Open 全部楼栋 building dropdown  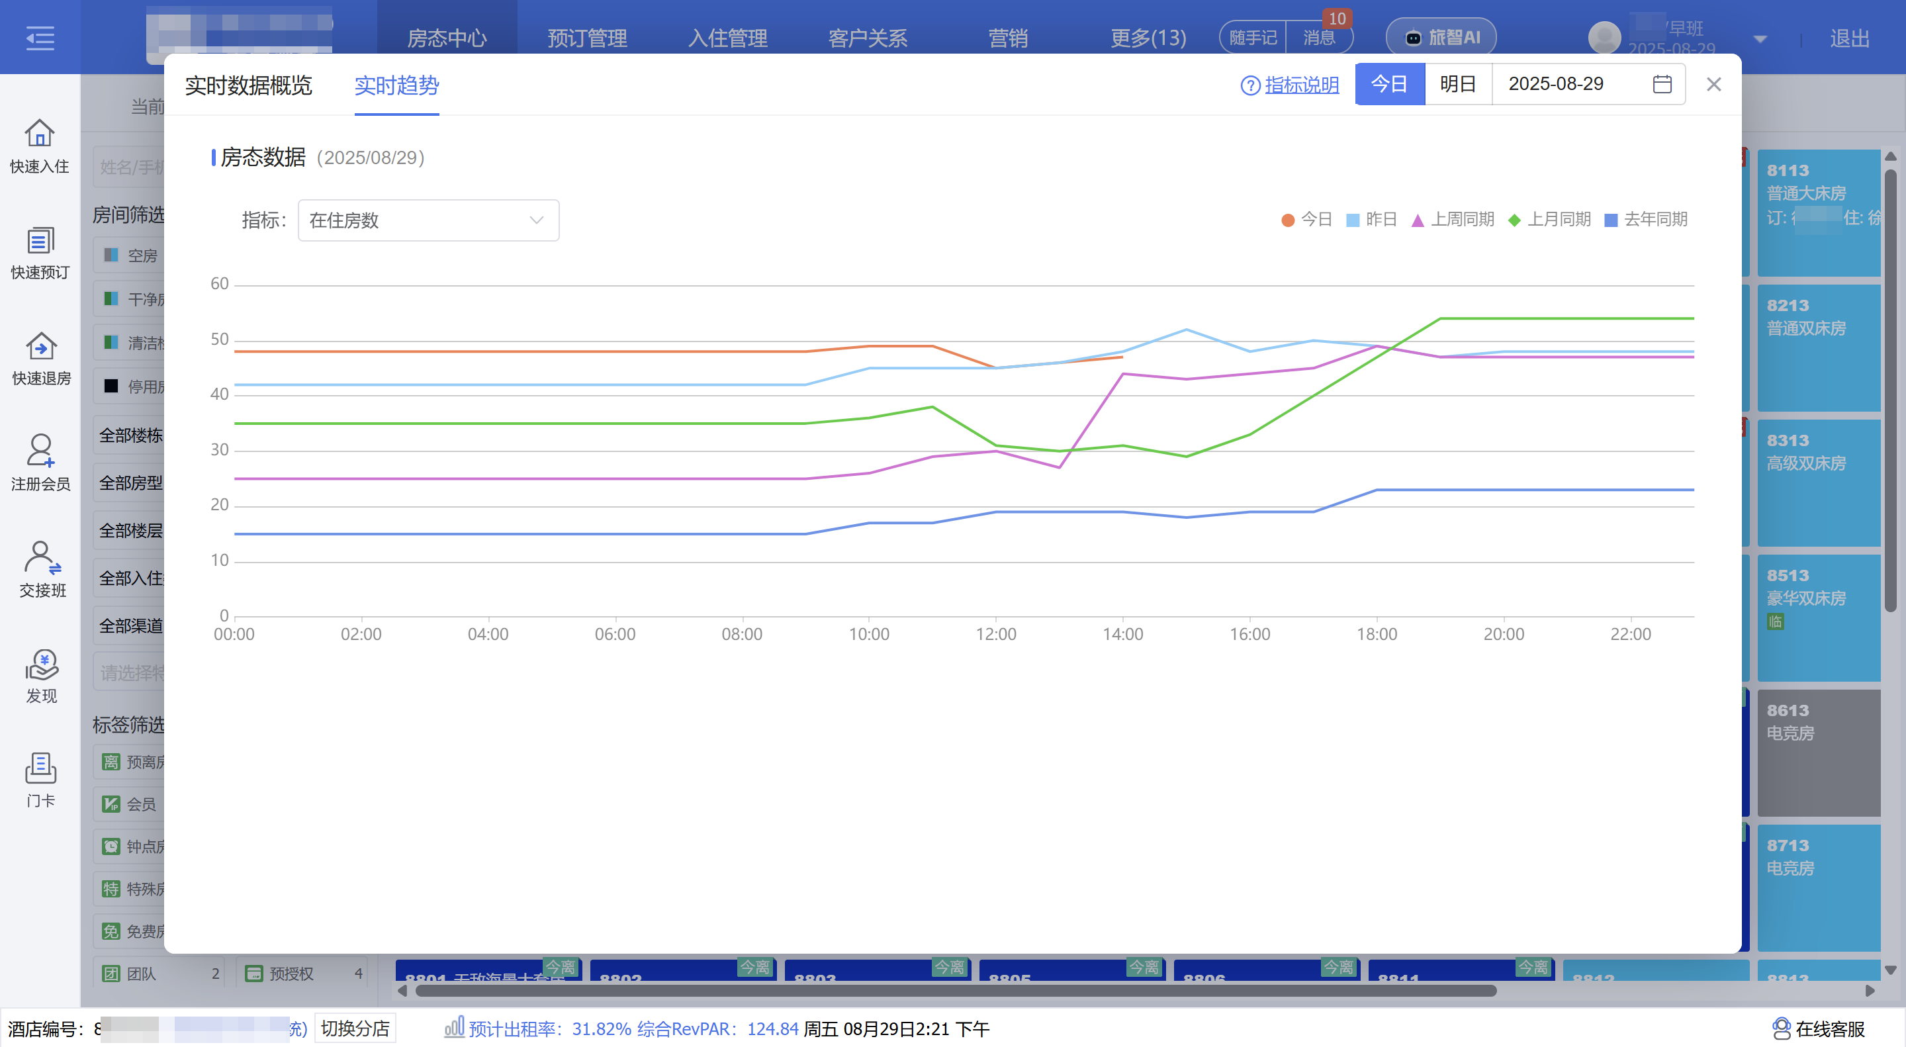point(130,435)
